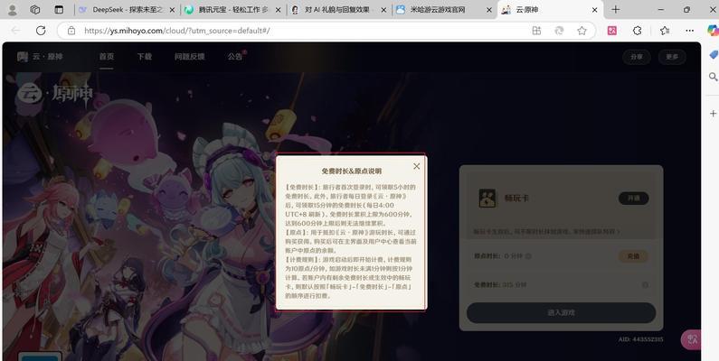Close the DeepSeek browser tab
Image resolution: width=719 pixels, height=361 pixels.
(x=173, y=10)
